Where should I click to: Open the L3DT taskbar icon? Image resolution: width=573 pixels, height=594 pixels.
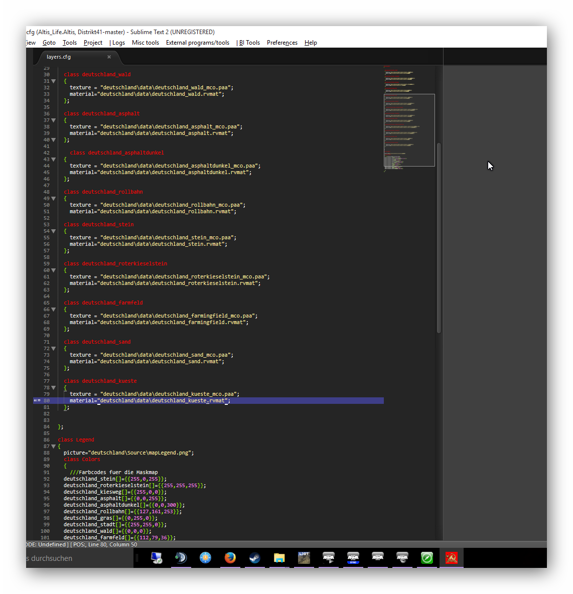click(x=304, y=558)
